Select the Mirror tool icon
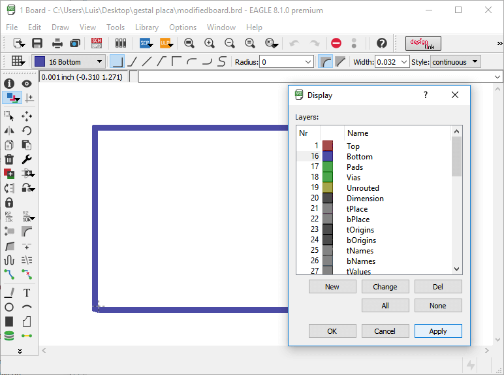The width and height of the screenshot is (504, 375). pyautogui.click(x=9, y=131)
